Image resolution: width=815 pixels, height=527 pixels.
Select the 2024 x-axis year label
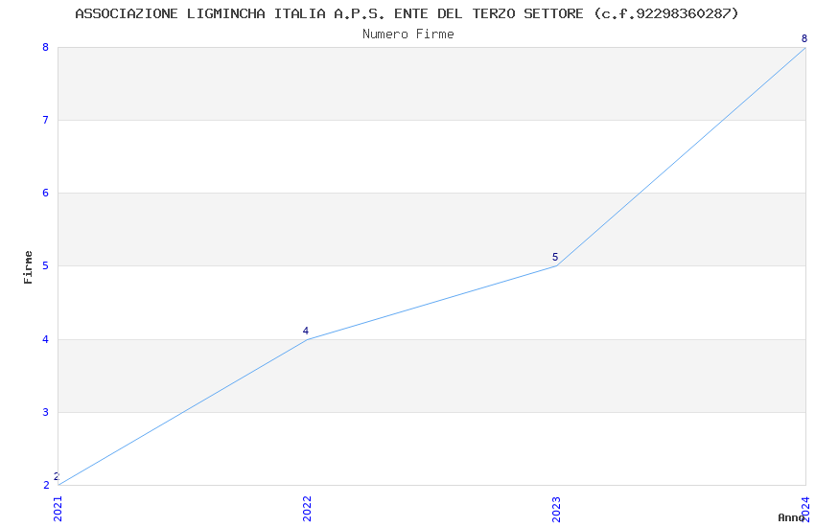pyautogui.click(x=805, y=509)
